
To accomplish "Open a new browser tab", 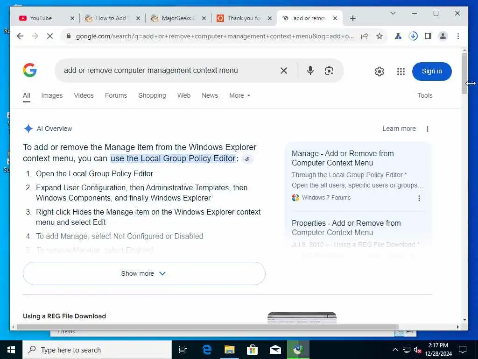I will (x=353, y=18).
